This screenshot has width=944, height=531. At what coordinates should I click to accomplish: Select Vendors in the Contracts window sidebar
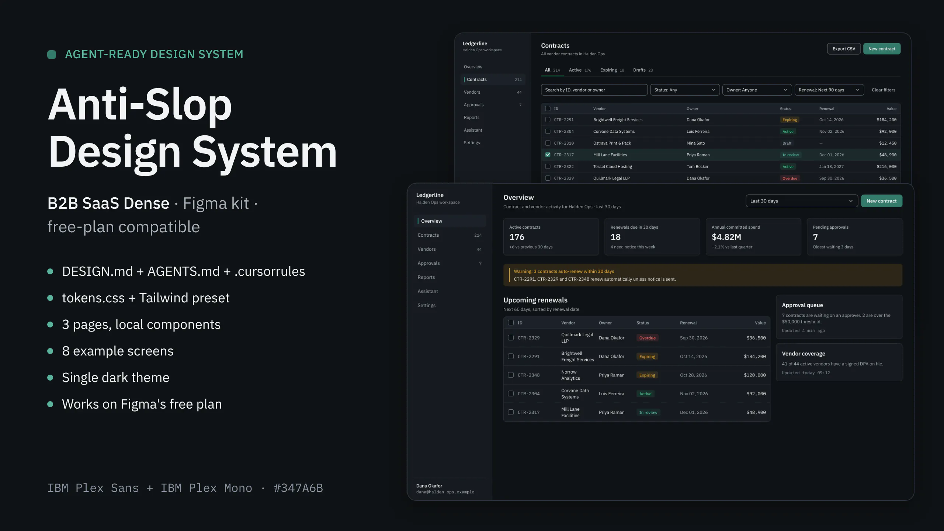pyautogui.click(x=493, y=92)
